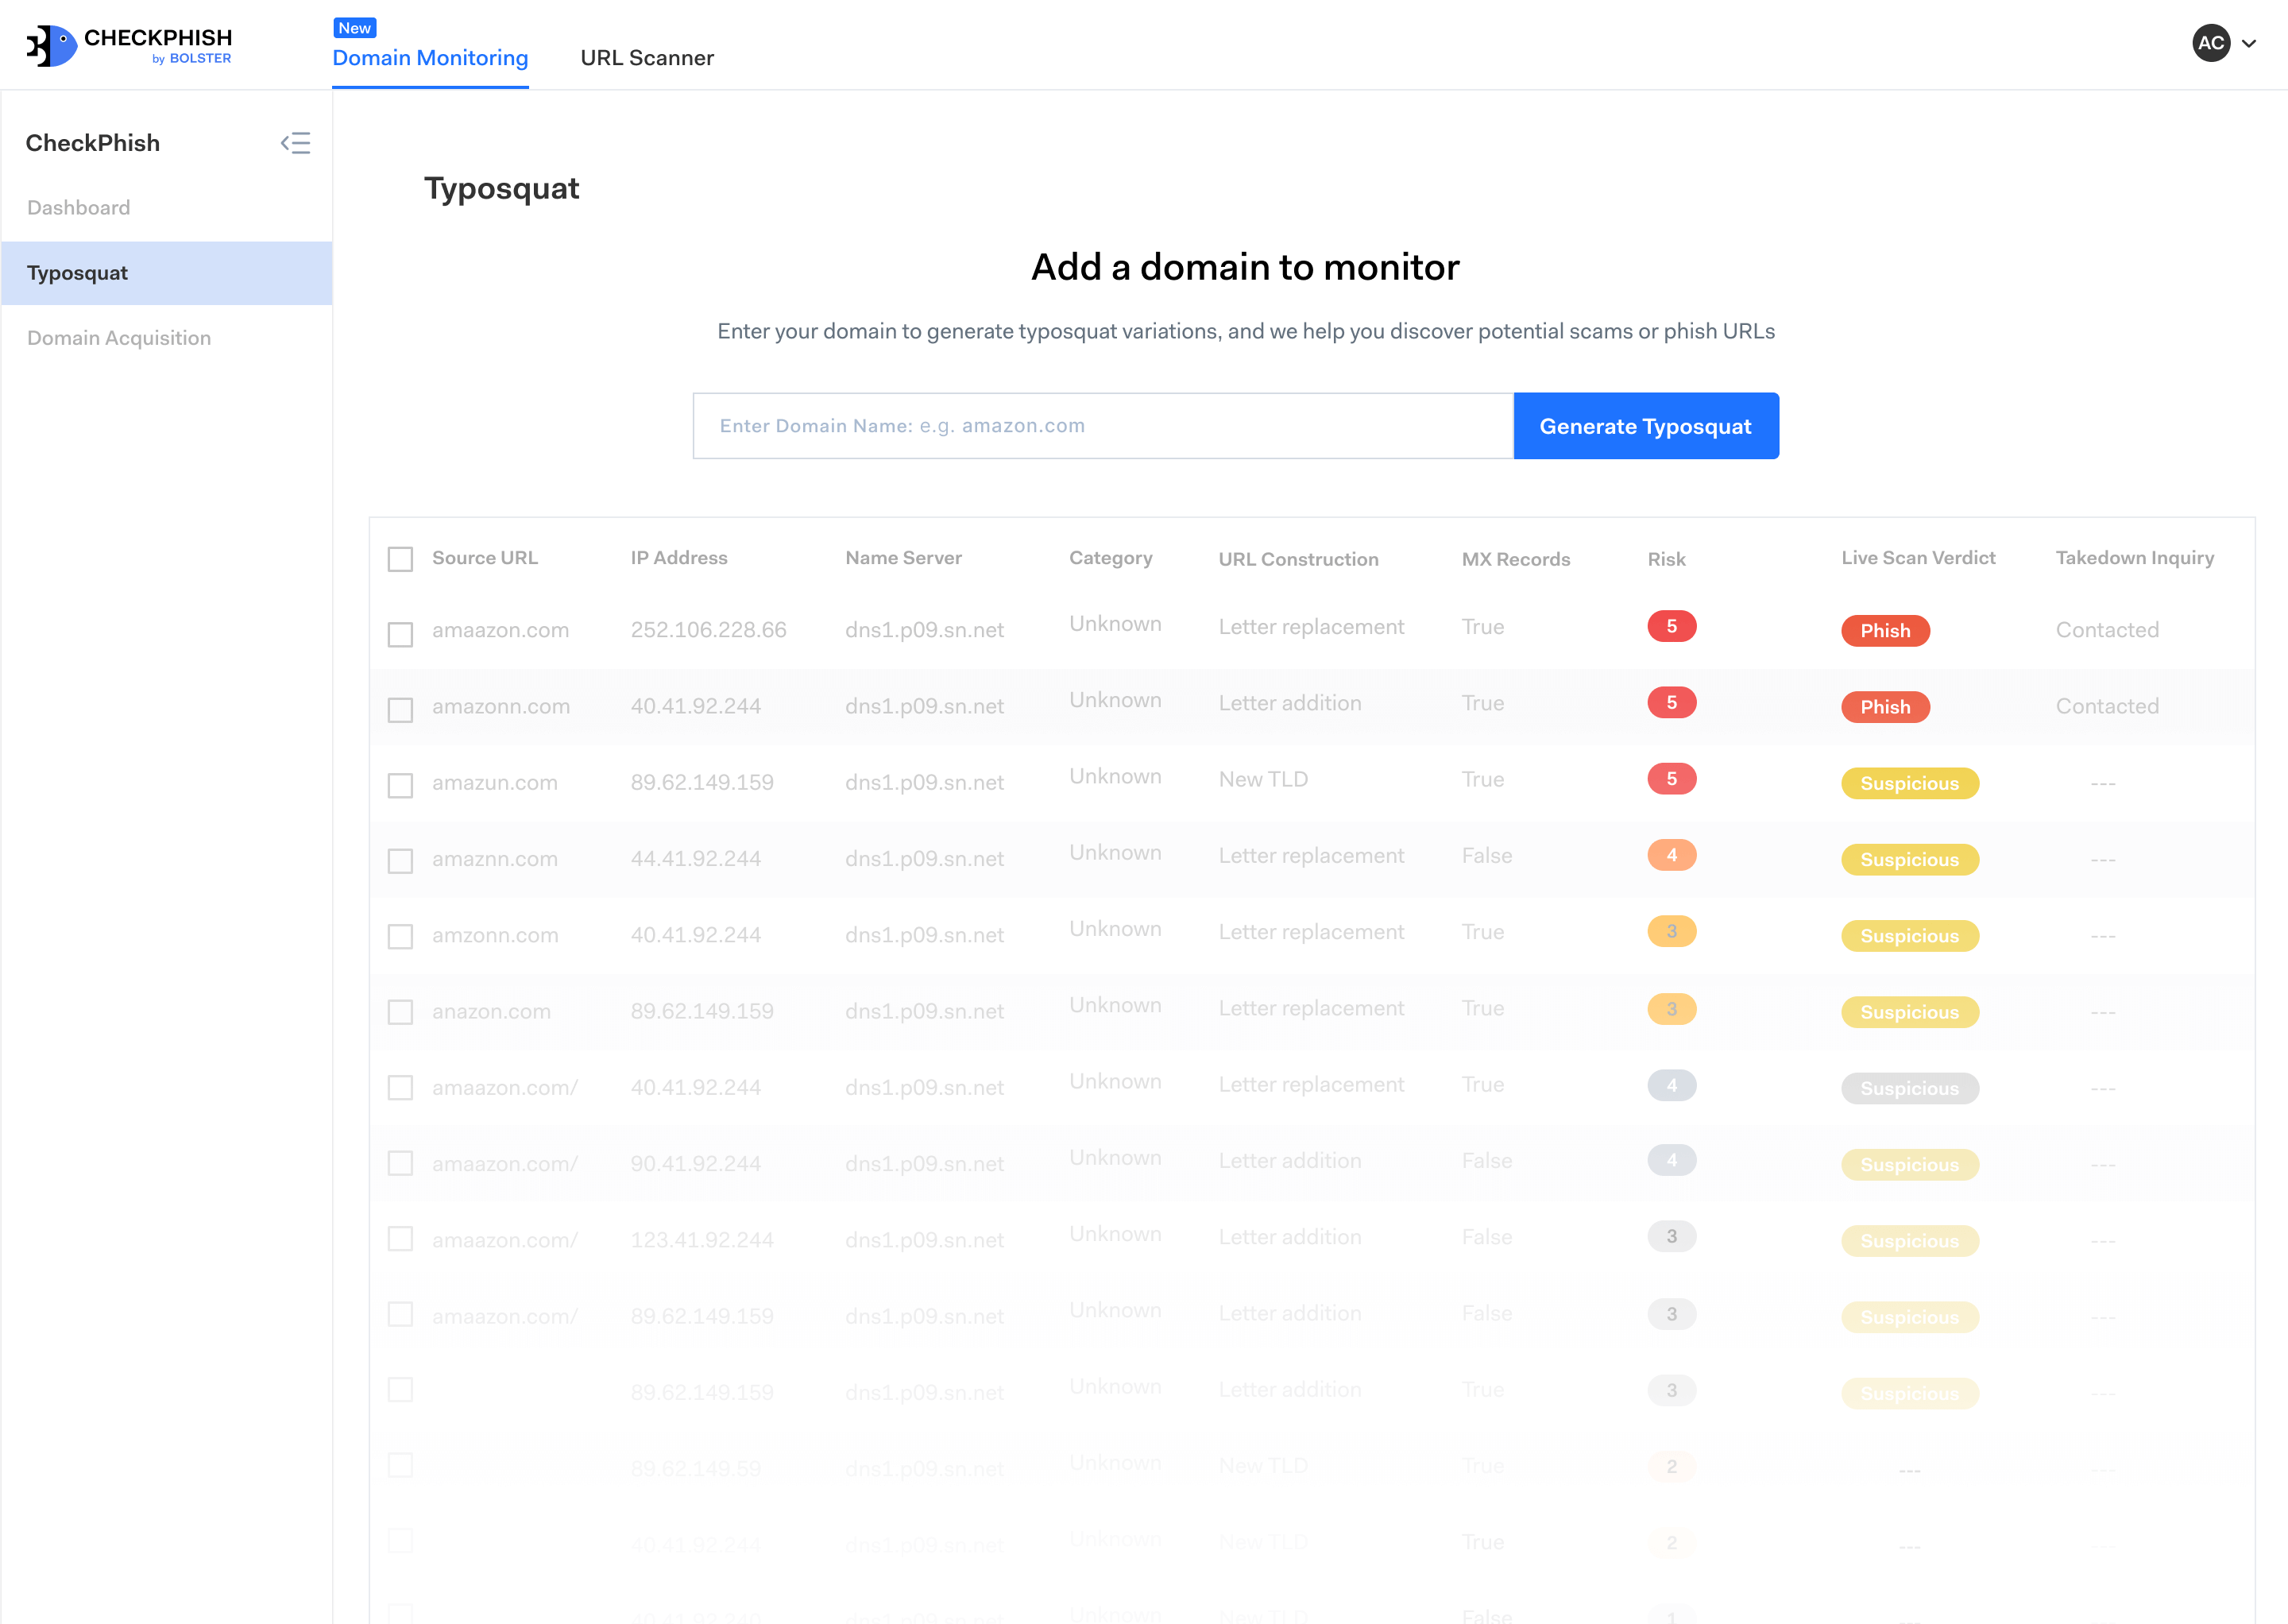Image resolution: width=2288 pixels, height=1624 pixels.
Task: Sort by the Risk column header
Action: coord(1666,559)
